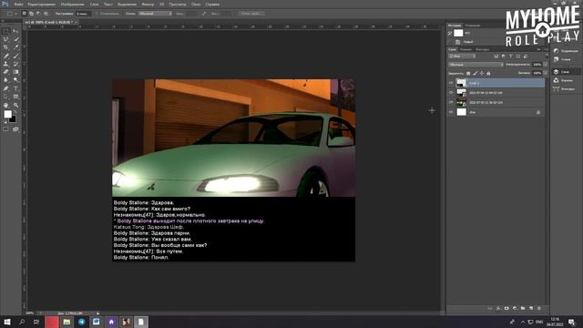
Task: Open the Коррекция collapsed panel
Action: click(565, 51)
